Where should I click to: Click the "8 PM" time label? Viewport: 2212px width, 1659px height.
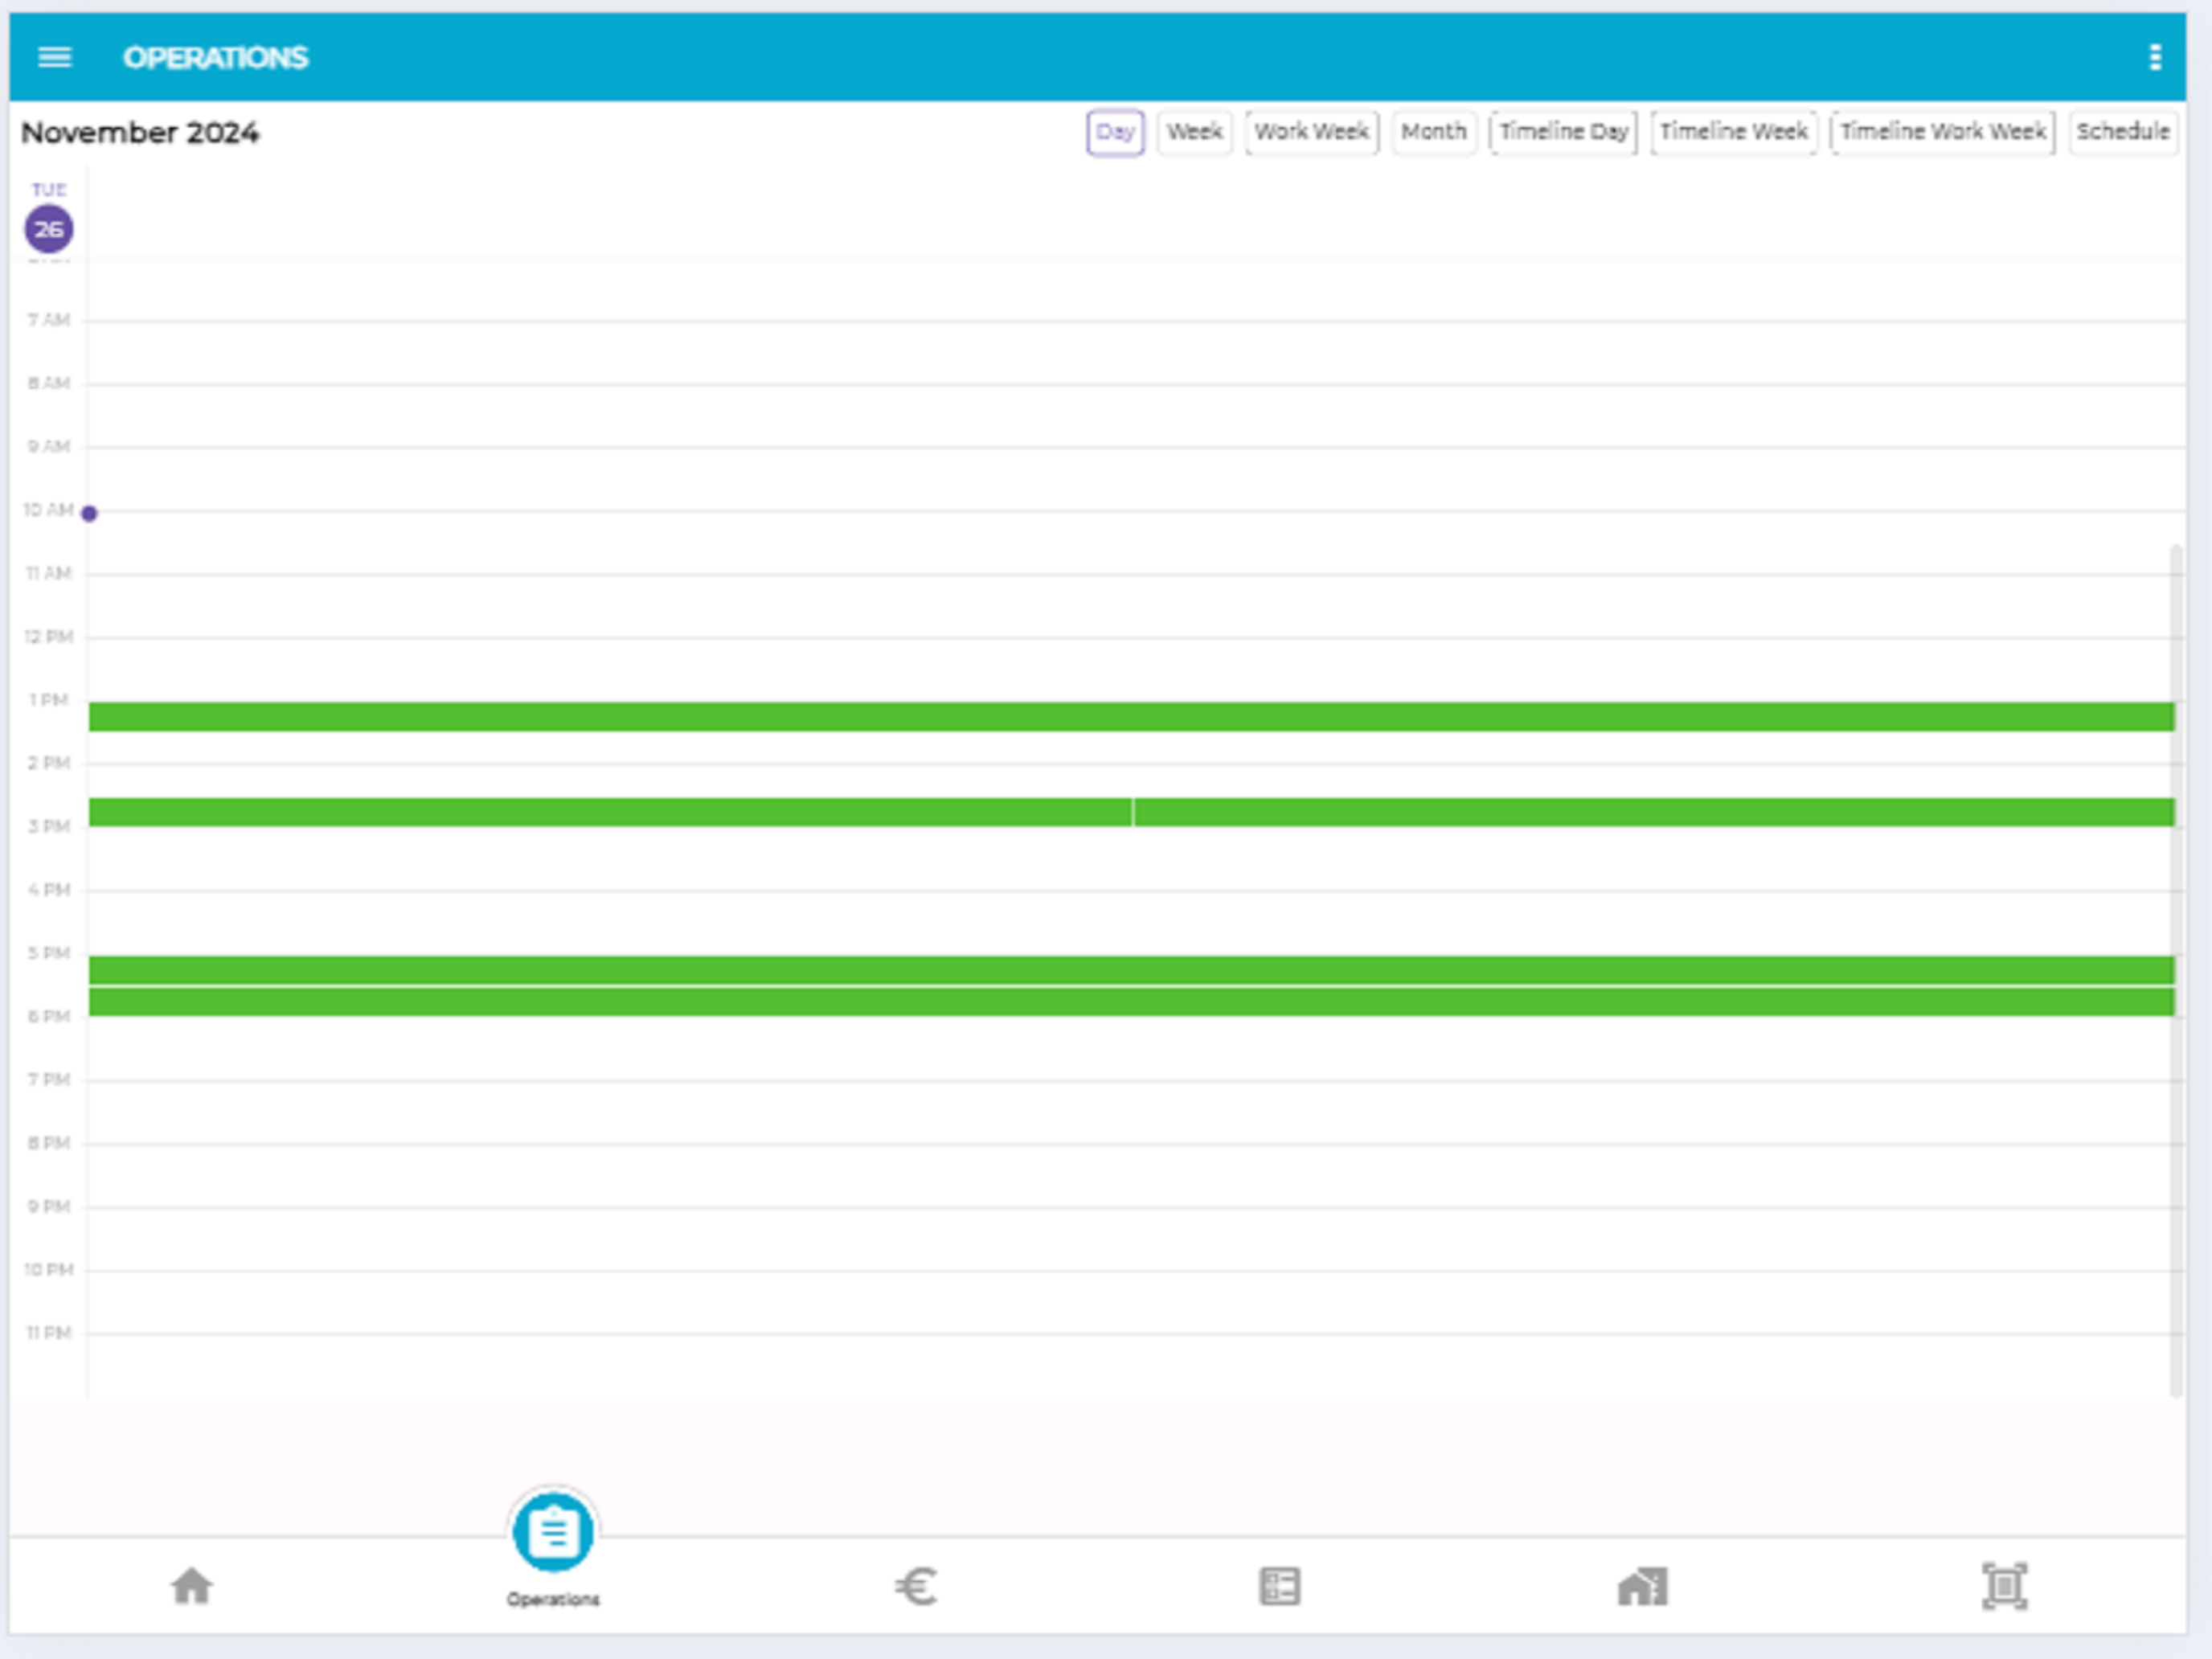pos(49,1142)
